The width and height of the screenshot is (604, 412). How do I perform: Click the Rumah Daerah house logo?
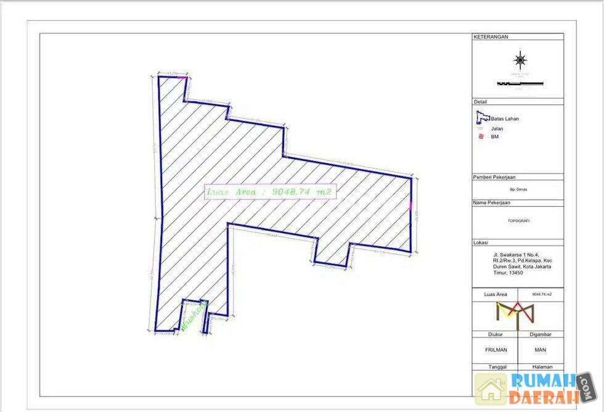[x=490, y=390]
